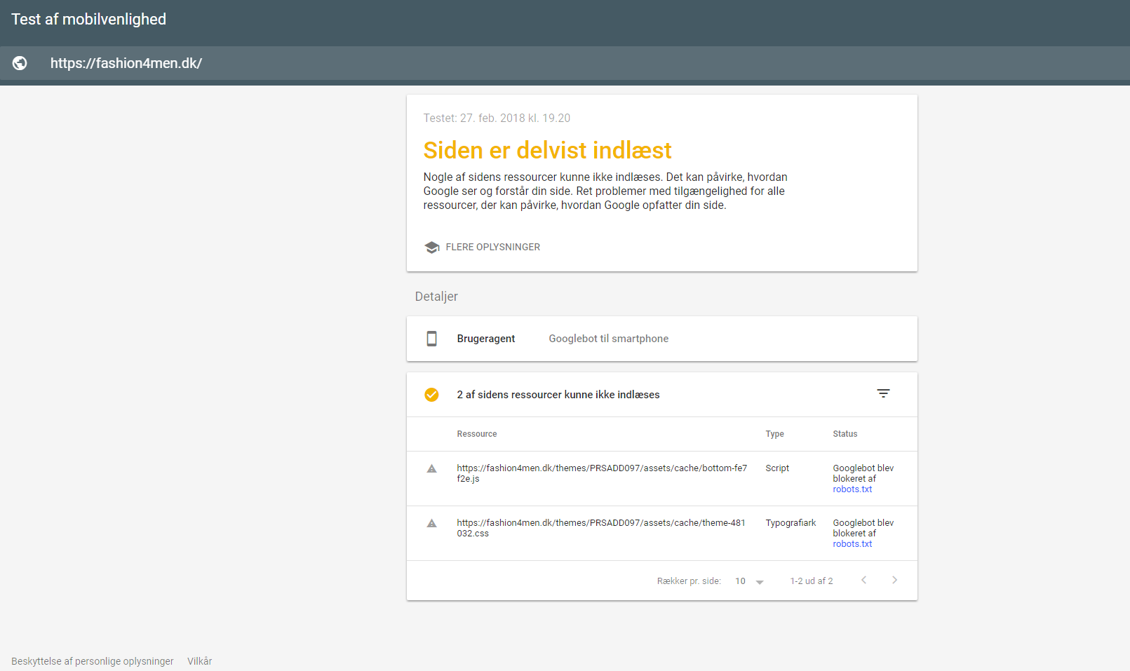Image resolution: width=1130 pixels, height=671 pixels.
Task: Open the filter icon for resources
Action: [883, 394]
